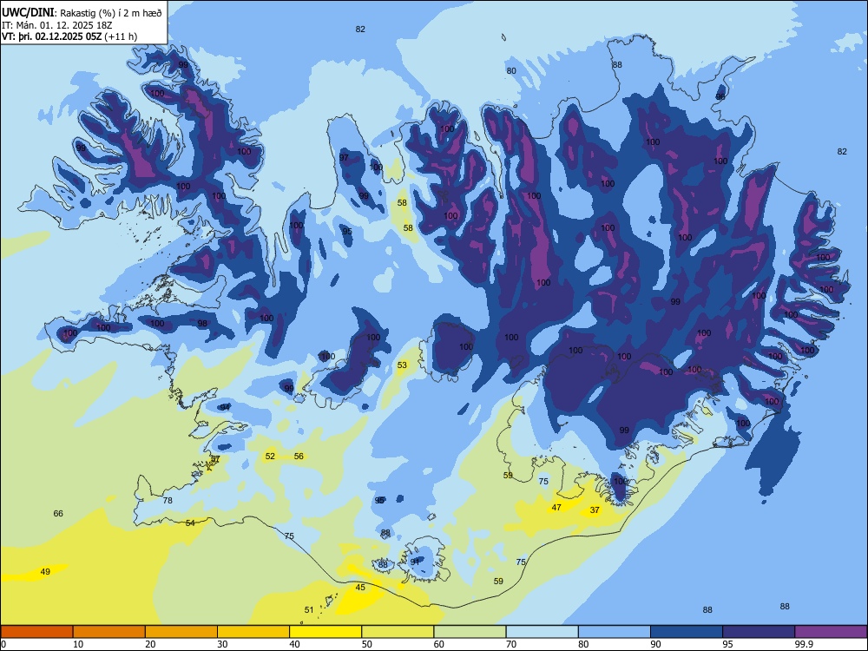868x651 pixels.
Task: Click the '20' legend tick label
Action: (x=150, y=644)
